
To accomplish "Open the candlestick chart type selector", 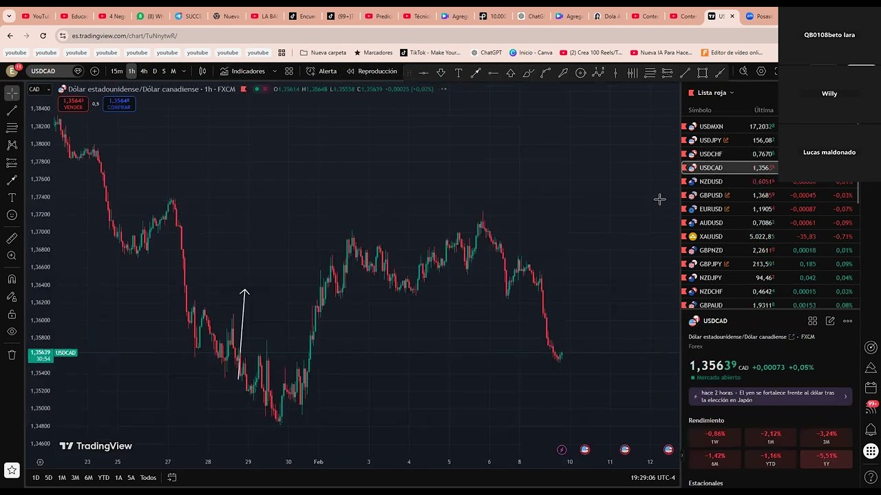I will 202,71.
